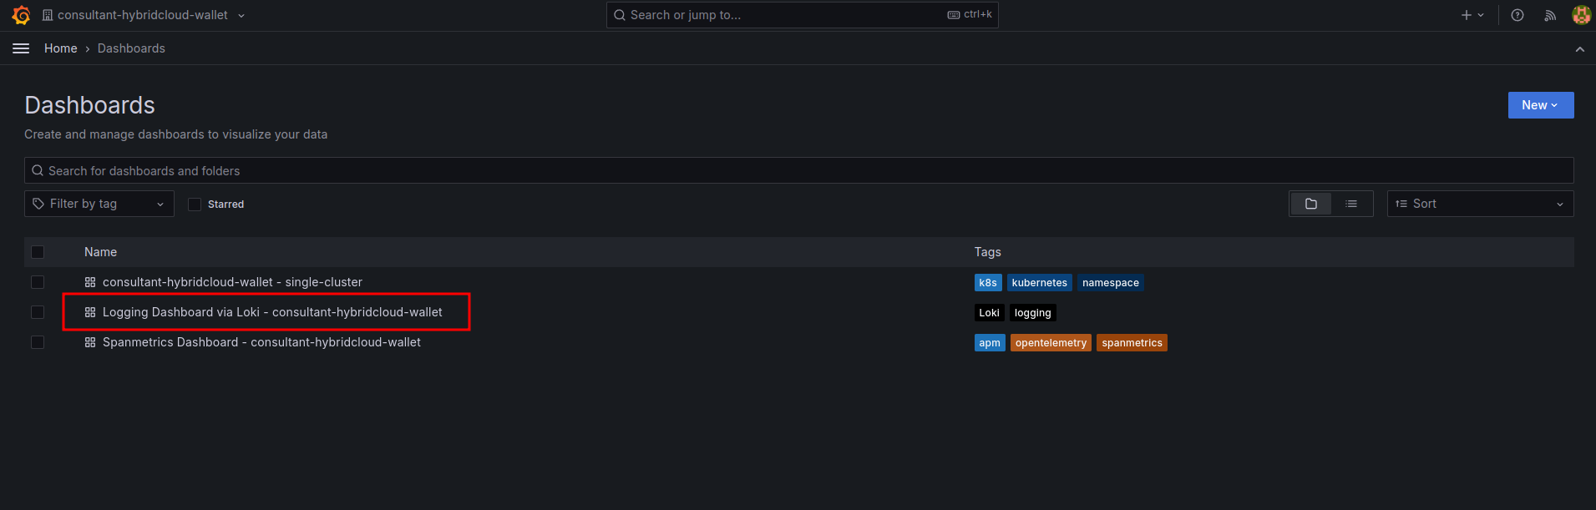Image resolution: width=1596 pixels, height=510 pixels.
Task: Click the magnifier icon in top search
Action: coord(620,15)
